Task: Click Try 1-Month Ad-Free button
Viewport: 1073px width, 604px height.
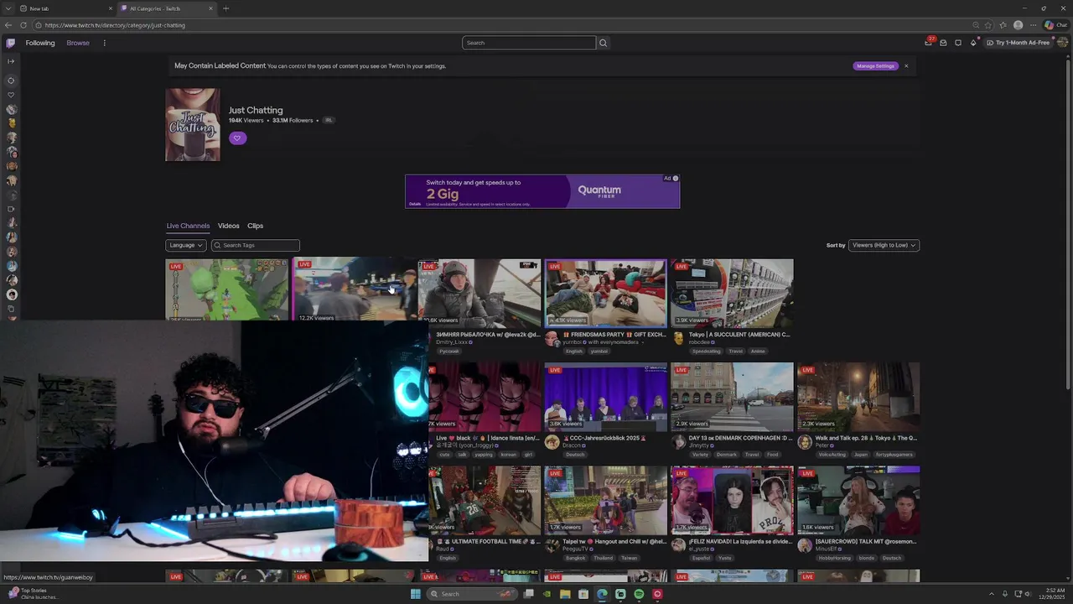Action: (x=1018, y=43)
